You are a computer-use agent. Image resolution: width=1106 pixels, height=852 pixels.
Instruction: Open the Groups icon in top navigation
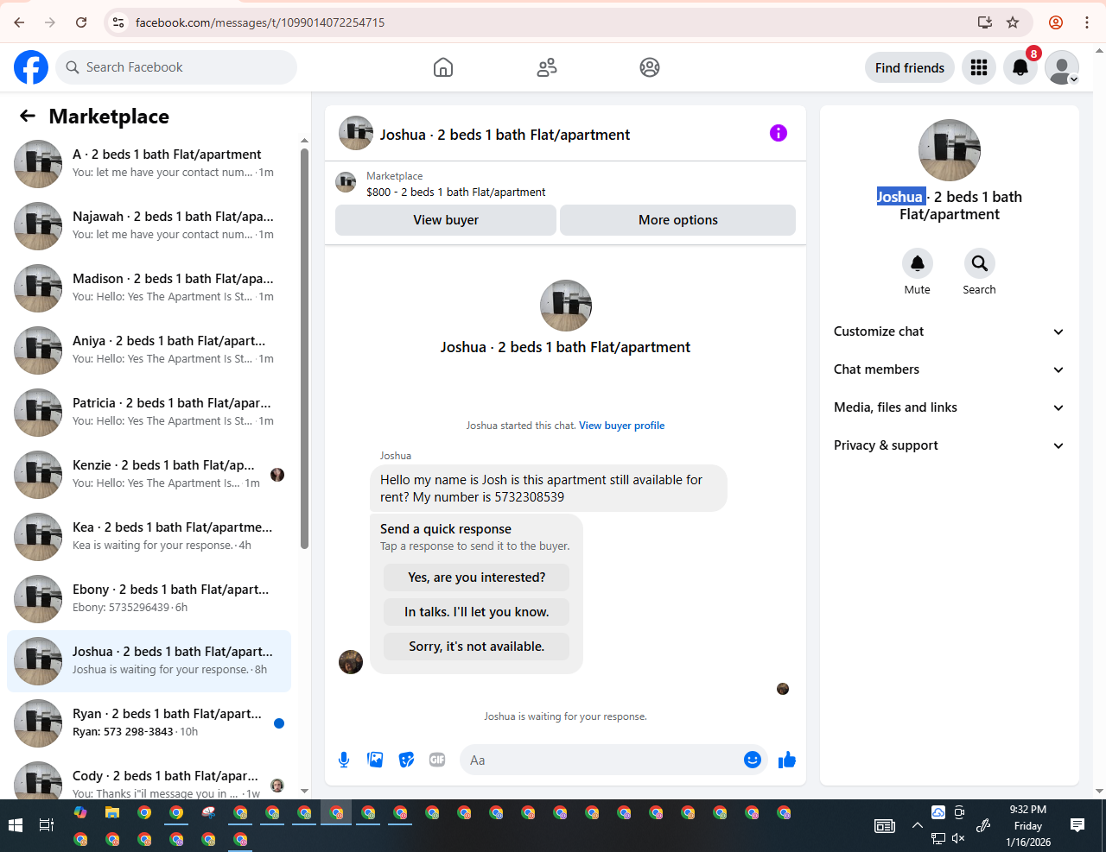tap(650, 67)
